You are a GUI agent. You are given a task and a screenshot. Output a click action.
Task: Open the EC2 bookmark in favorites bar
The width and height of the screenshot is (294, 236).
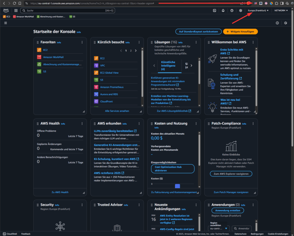7,17
